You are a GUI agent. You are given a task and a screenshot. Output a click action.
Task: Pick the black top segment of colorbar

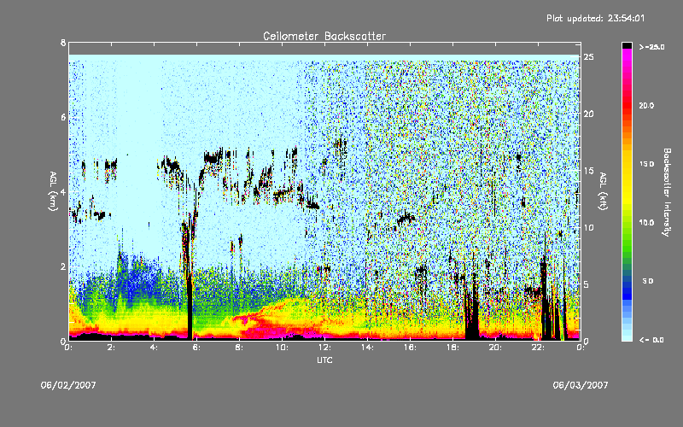point(627,45)
